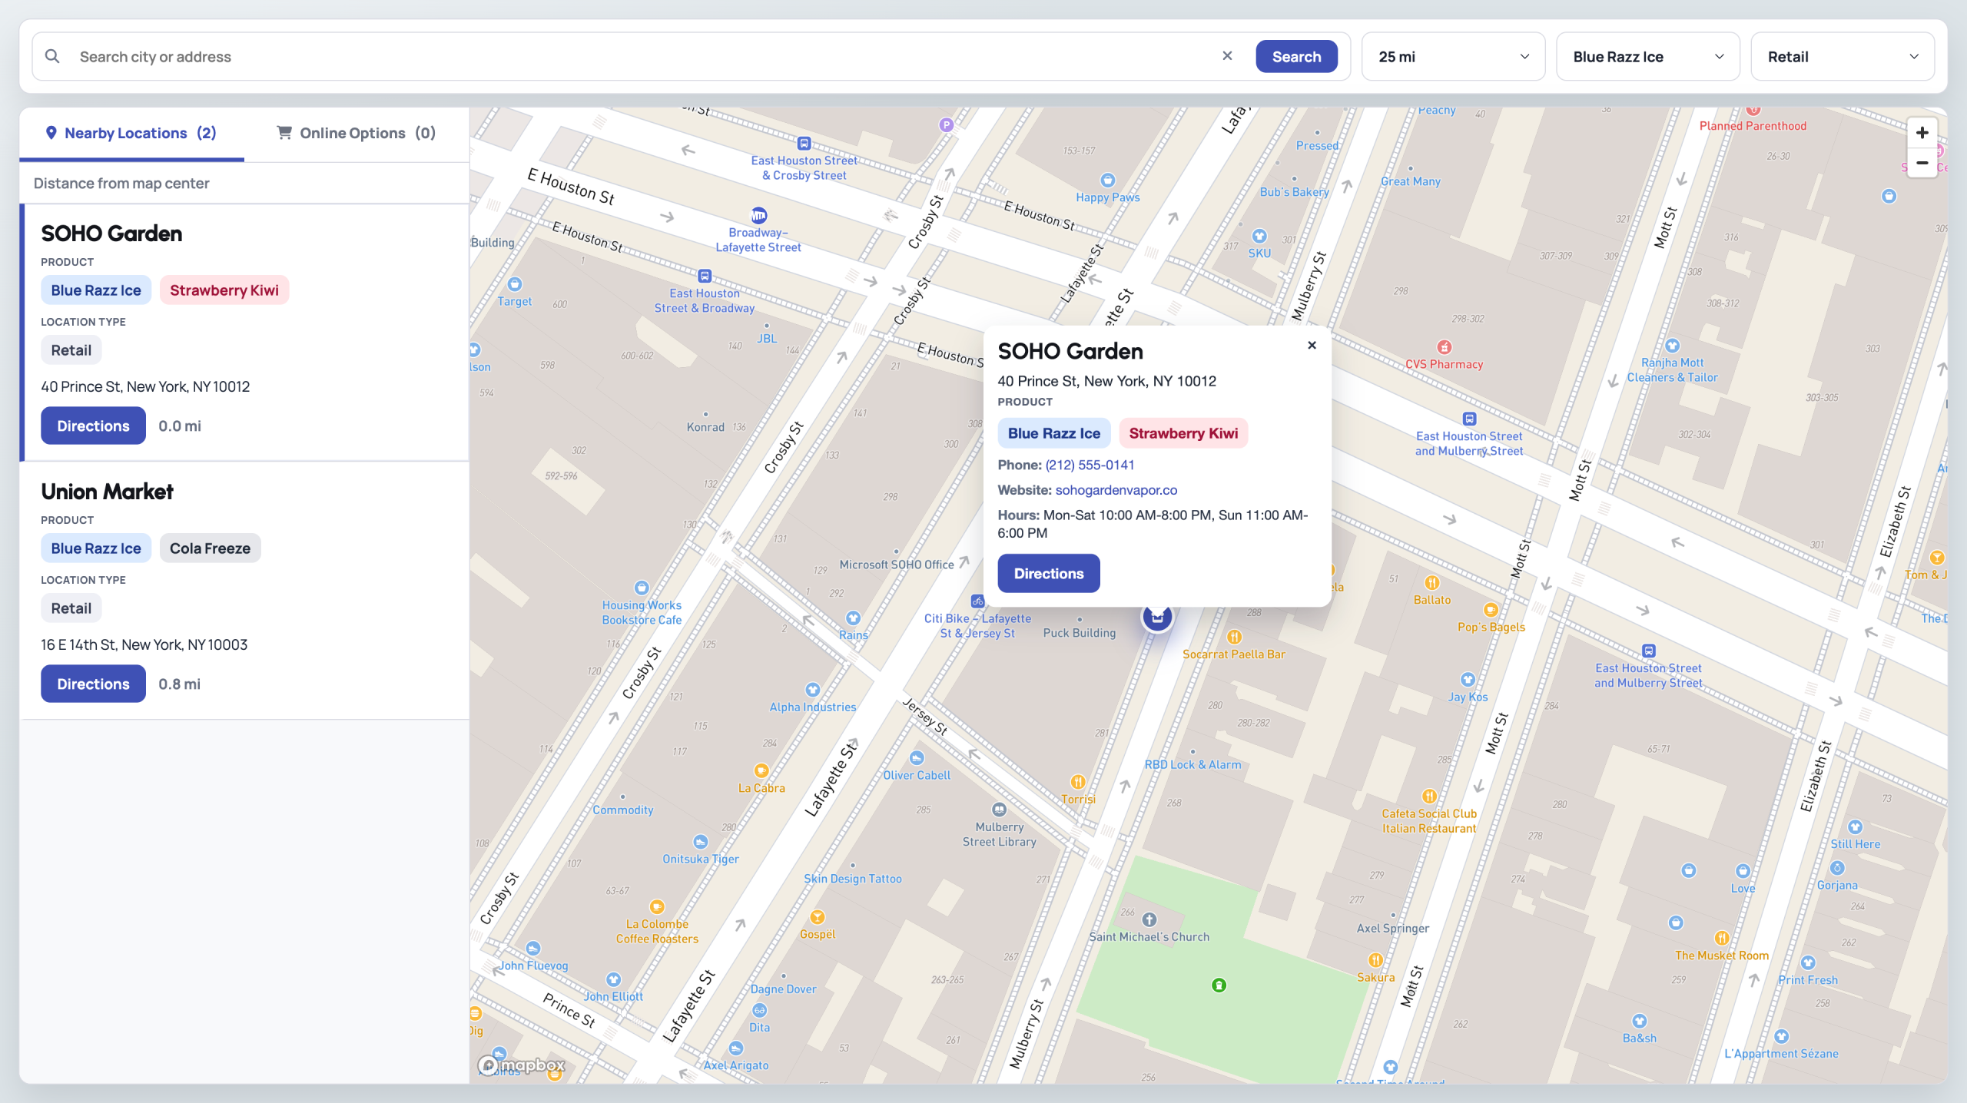Visit the sohogardenvapor.co website link
The height and width of the screenshot is (1103, 1967).
click(x=1116, y=489)
